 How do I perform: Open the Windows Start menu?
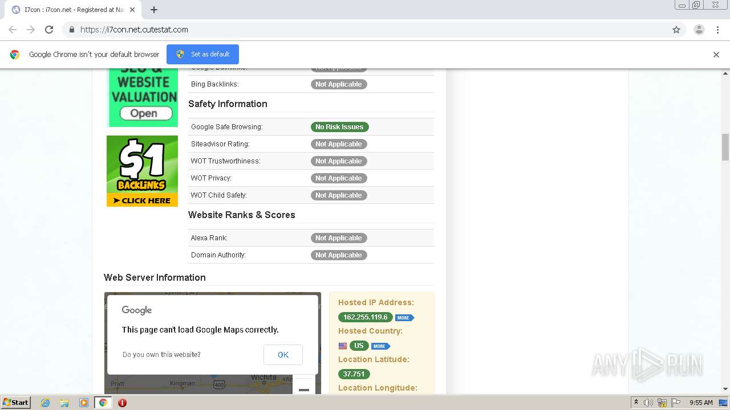point(15,402)
